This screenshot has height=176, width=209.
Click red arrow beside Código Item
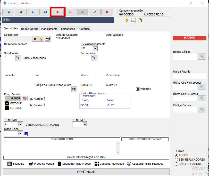[35, 39]
